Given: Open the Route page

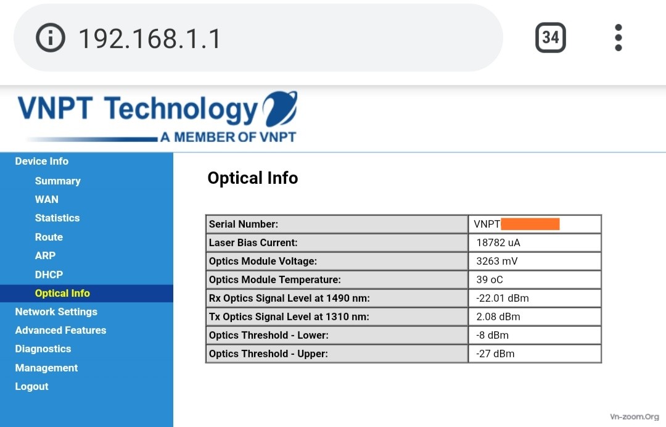Looking at the screenshot, I should 49,237.
